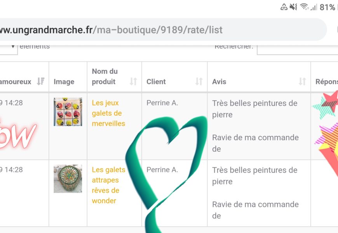
Task: Click the mandala pebble product thumbnail
Action: (68, 179)
